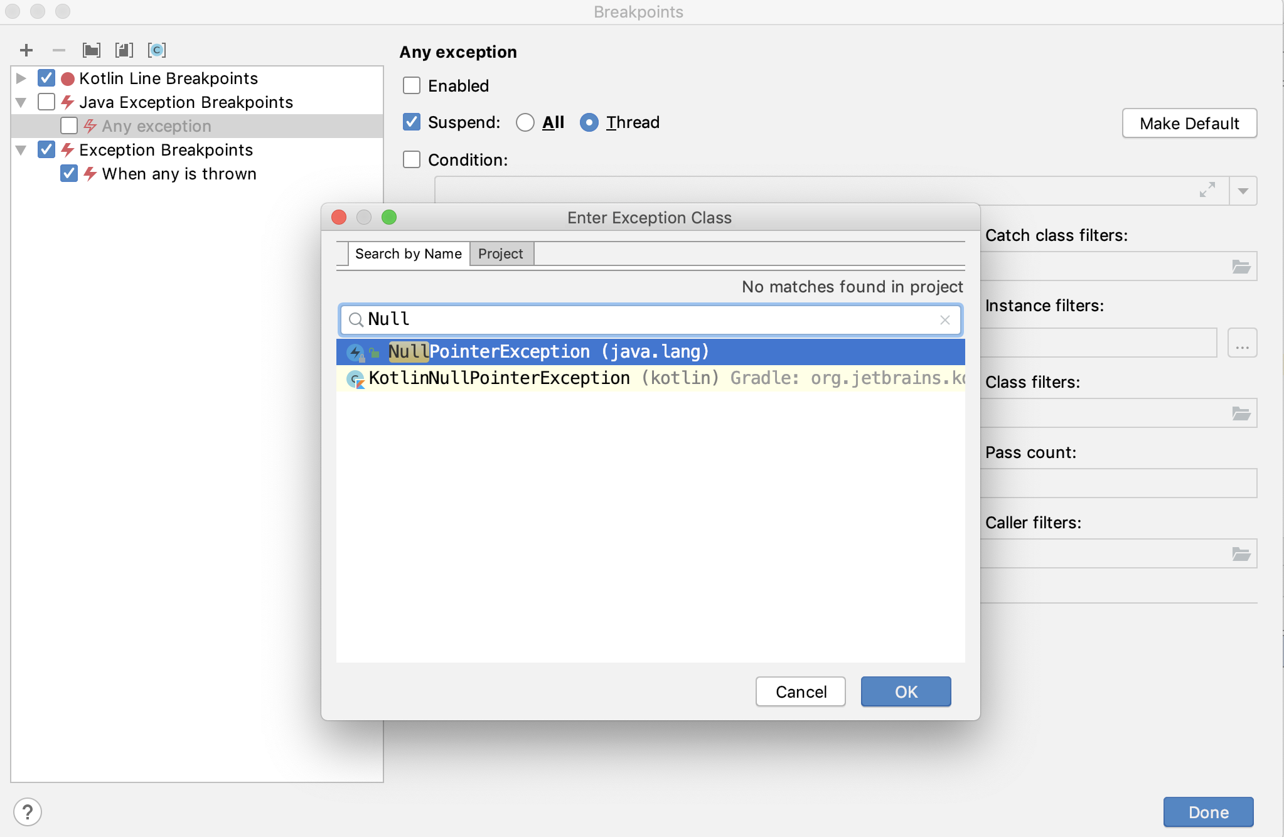Collapse the Exception Breakpoints tree node

point(21,149)
